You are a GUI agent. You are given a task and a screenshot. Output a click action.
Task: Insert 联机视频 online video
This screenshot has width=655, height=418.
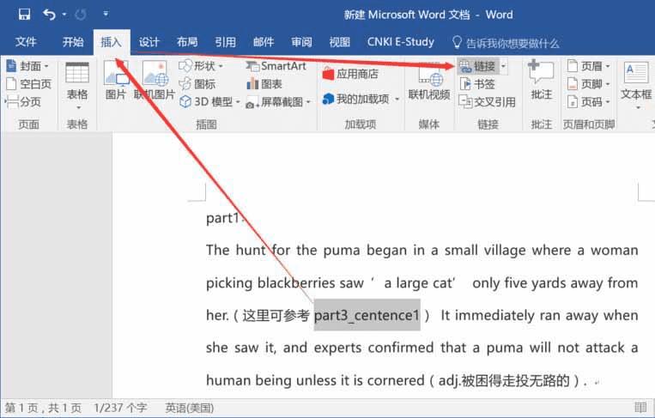[x=429, y=82]
